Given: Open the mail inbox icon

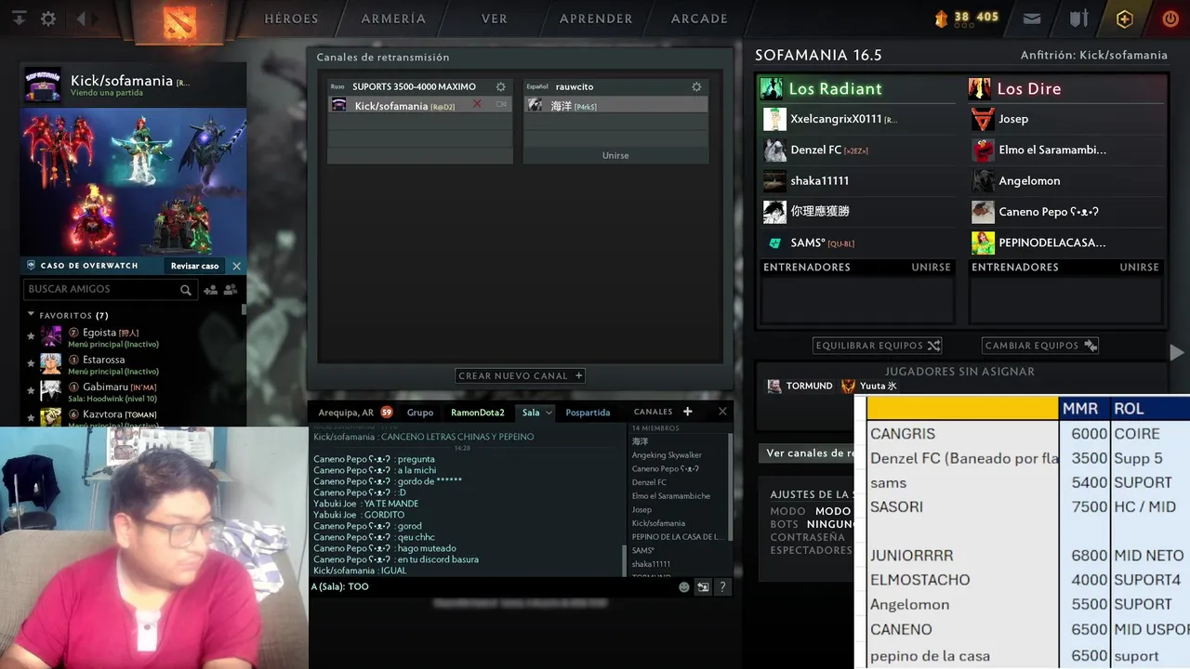Looking at the screenshot, I should pos(1032,19).
